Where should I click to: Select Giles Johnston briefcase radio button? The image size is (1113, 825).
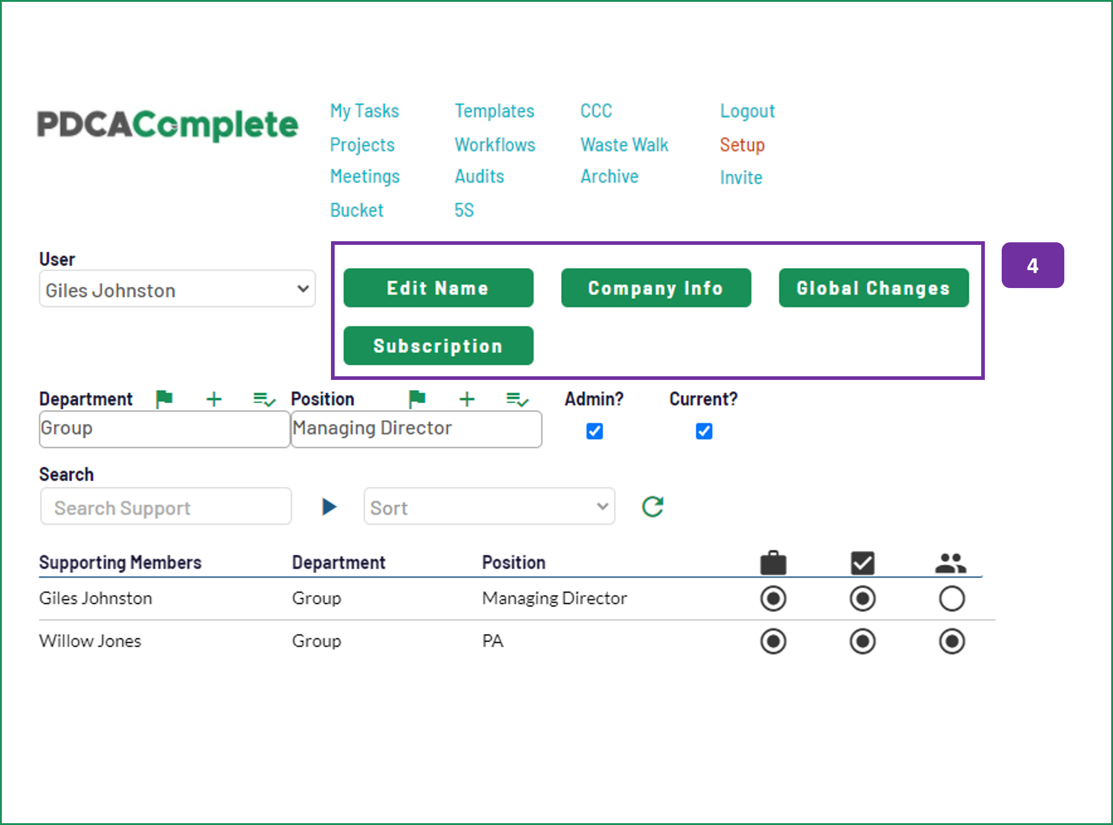click(x=773, y=598)
